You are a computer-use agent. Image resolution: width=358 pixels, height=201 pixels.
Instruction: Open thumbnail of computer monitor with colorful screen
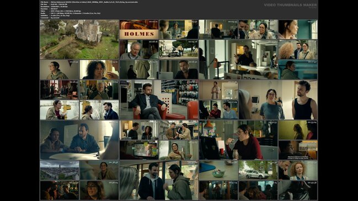click(x=139, y=150)
